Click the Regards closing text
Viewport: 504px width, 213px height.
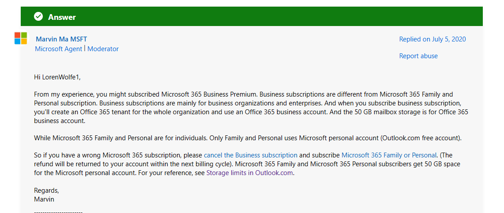click(47, 190)
